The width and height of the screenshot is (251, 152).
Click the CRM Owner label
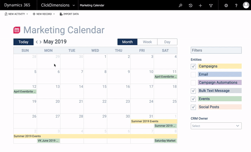point(199,119)
